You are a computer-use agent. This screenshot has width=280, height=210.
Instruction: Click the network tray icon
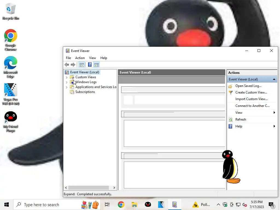[x=238, y=205]
